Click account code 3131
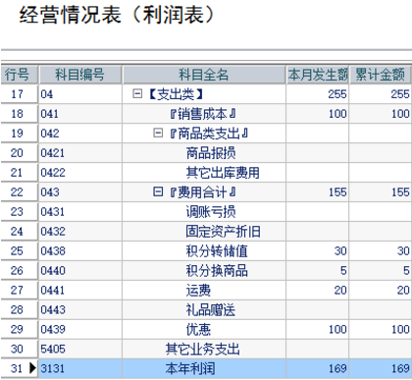The image size is (412, 380). (x=53, y=368)
